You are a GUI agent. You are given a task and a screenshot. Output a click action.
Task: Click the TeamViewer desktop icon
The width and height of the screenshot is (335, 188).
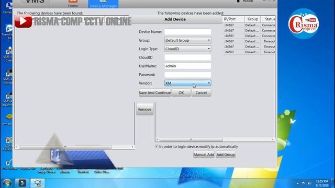point(8,32)
